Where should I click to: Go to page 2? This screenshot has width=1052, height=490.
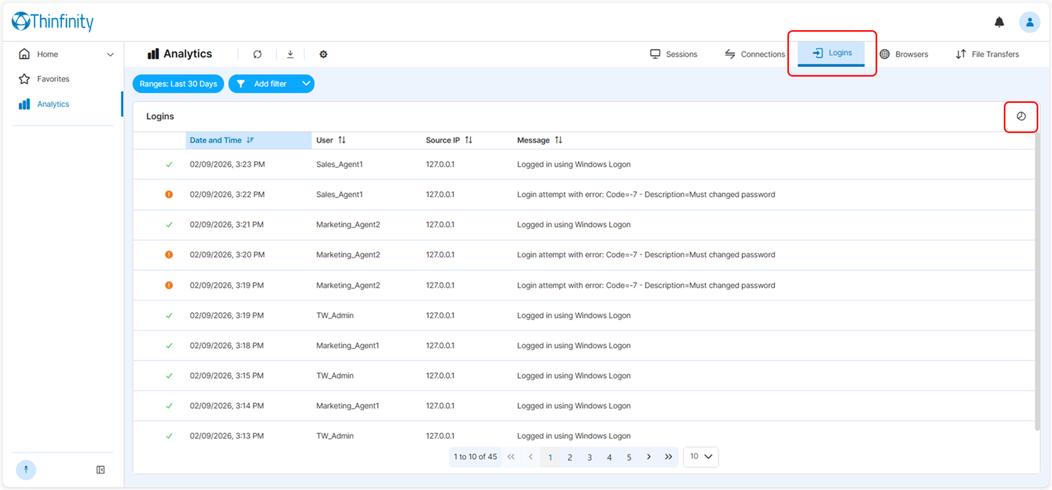pyautogui.click(x=570, y=457)
